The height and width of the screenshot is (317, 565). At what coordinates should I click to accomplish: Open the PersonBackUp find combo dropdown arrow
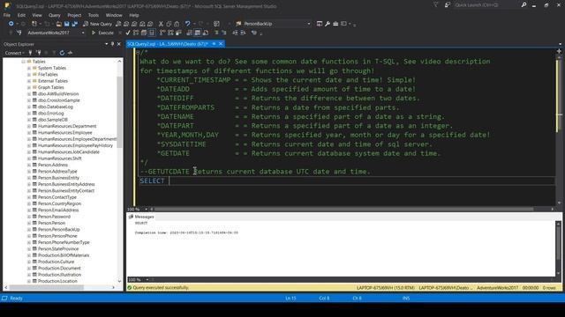pos(309,24)
